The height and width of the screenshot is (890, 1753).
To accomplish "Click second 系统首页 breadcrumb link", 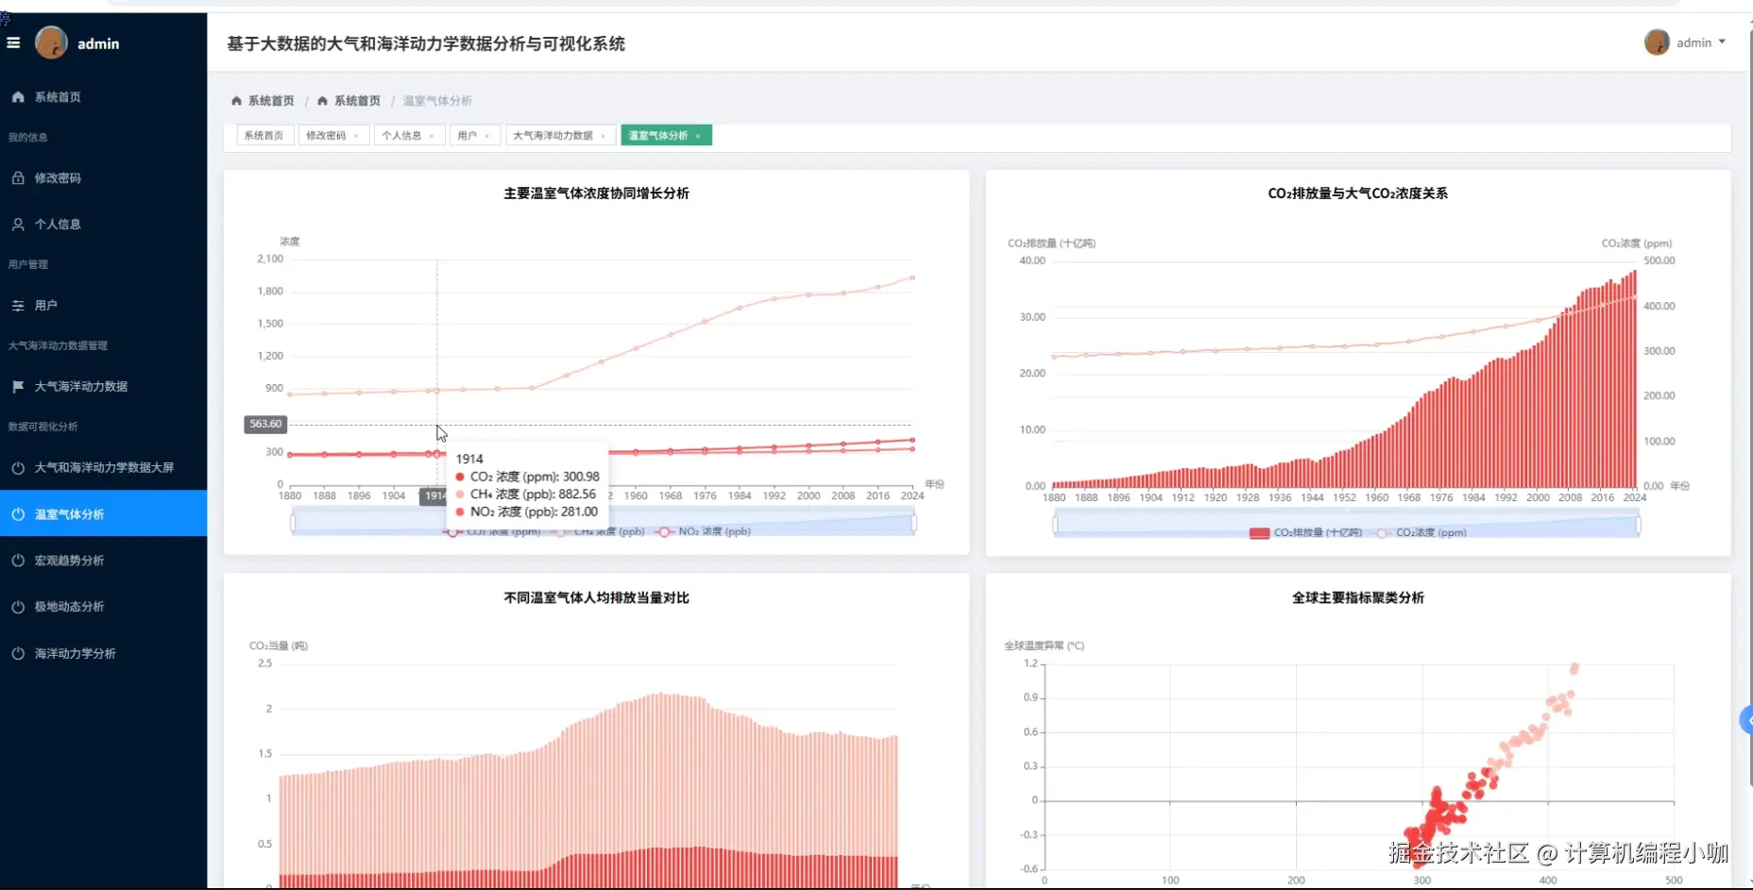I will (x=357, y=101).
